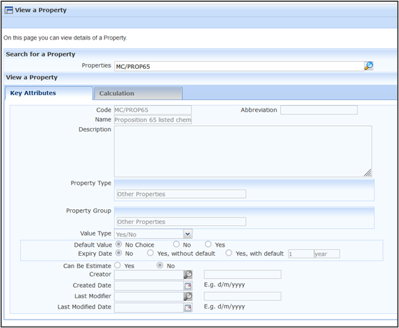Click inside the Description text area
399x328 pixels.
tap(243, 151)
